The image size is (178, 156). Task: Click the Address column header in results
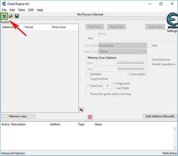(12, 27)
